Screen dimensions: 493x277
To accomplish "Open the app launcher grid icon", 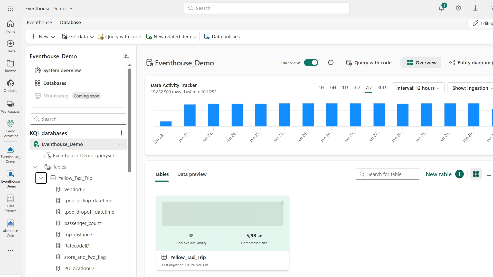I will tap(11, 8).
